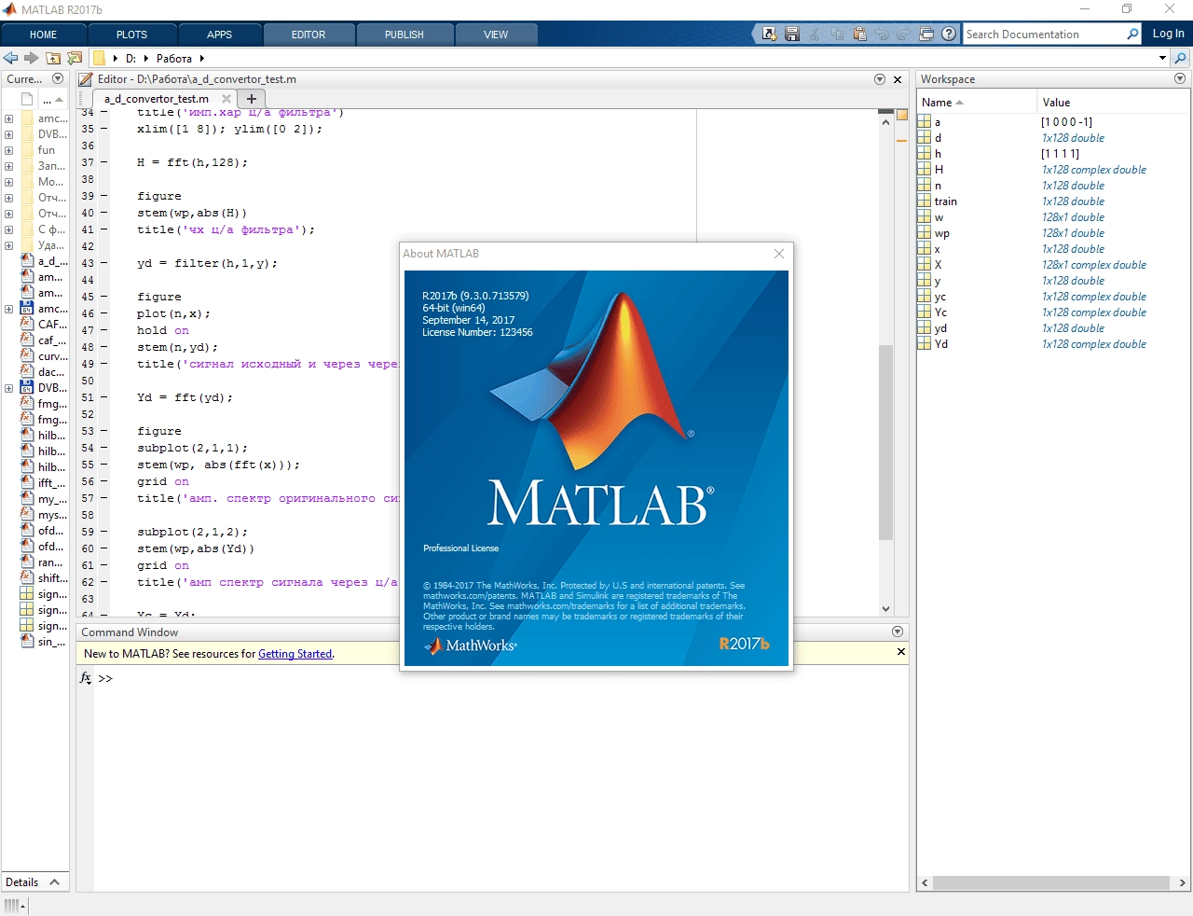The image size is (1193, 916).
Task: Click the file type column icon in Current Folder
Action: pyautogui.click(x=27, y=99)
